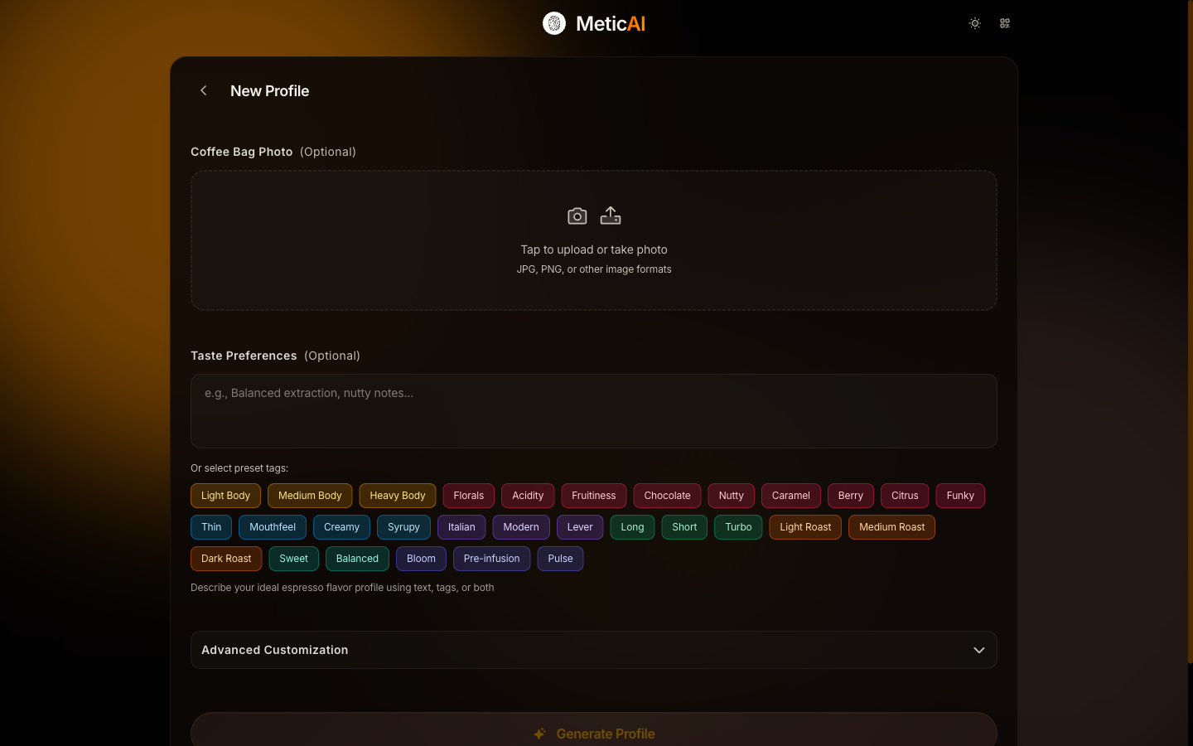The width and height of the screenshot is (1193, 746).
Task: Choose the Lever style tag
Action: tap(580, 527)
